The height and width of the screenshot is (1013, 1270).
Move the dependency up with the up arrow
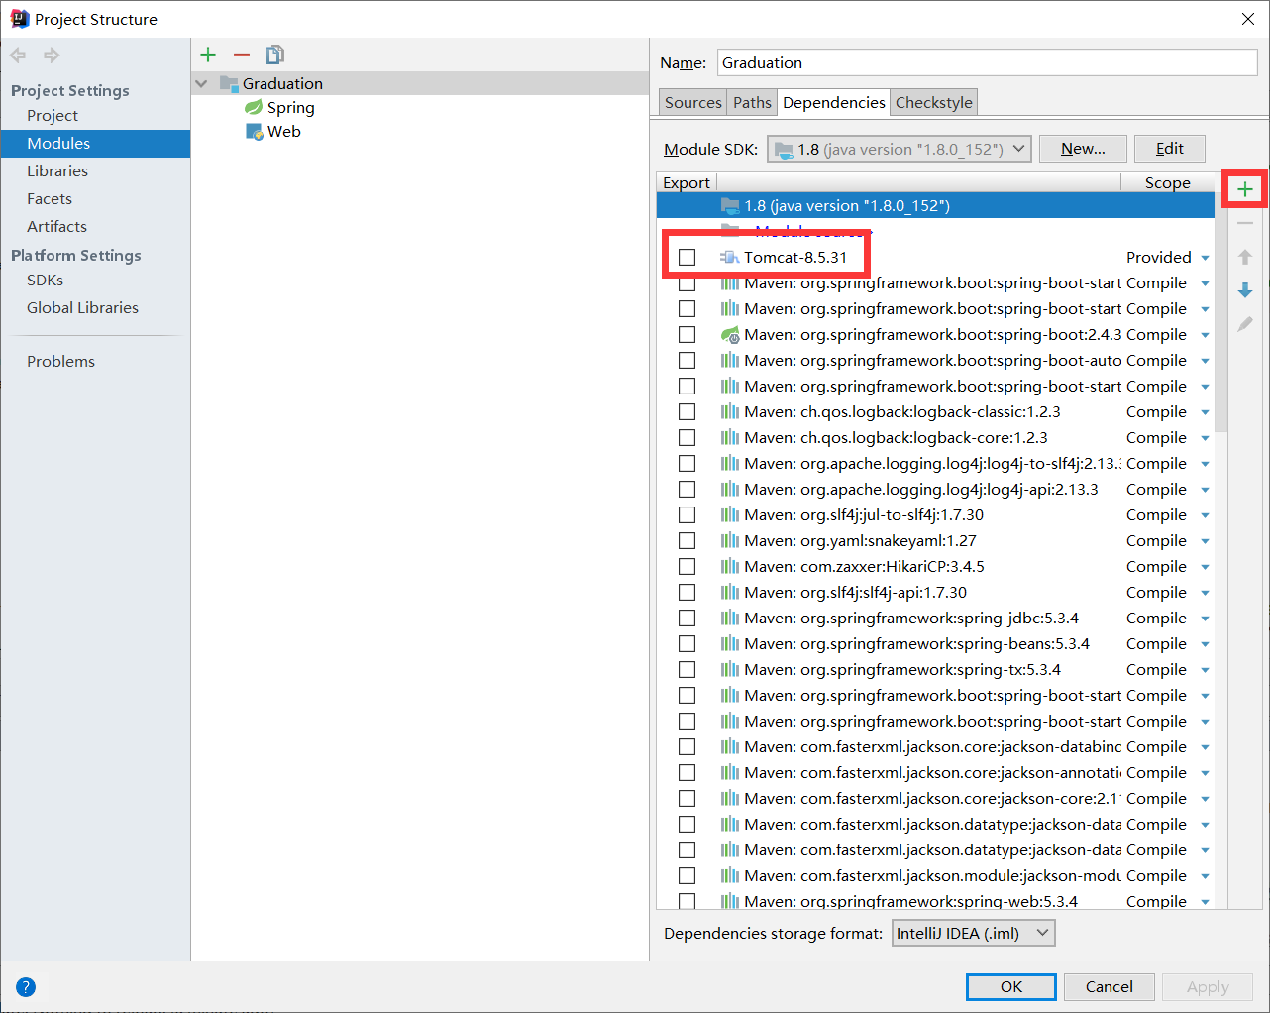(1245, 257)
